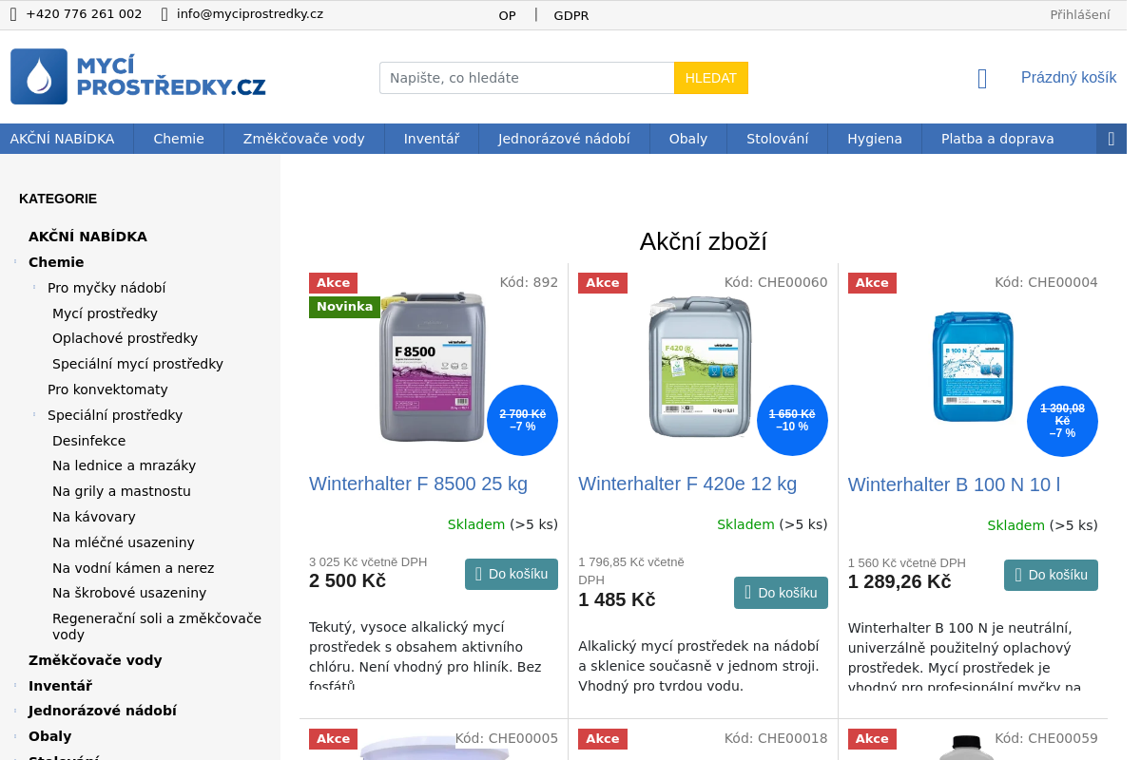The height and width of the screenshot is (760, 1141).
Task: Open the Hygiena menu item
Action: (875, 139)
